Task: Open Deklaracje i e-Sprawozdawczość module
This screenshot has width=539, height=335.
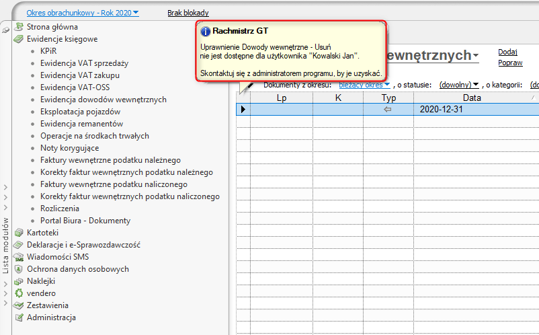Action: (x=83, y=245)
